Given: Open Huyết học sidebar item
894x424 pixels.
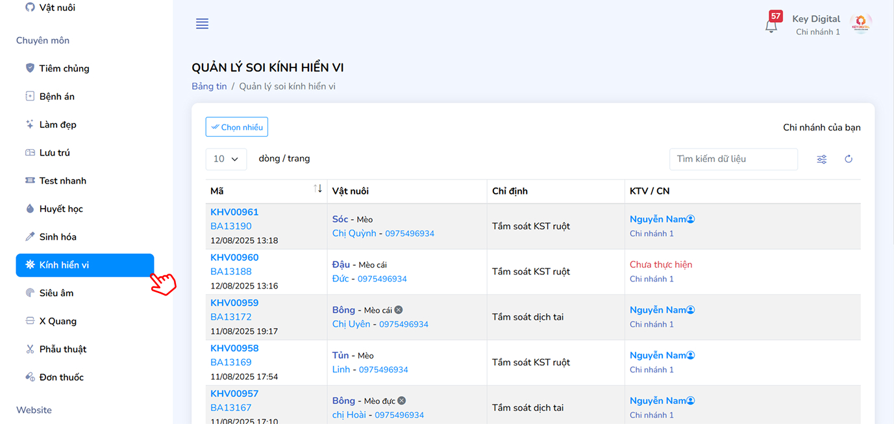Looking at the screenshot, I should pos(61,209).
